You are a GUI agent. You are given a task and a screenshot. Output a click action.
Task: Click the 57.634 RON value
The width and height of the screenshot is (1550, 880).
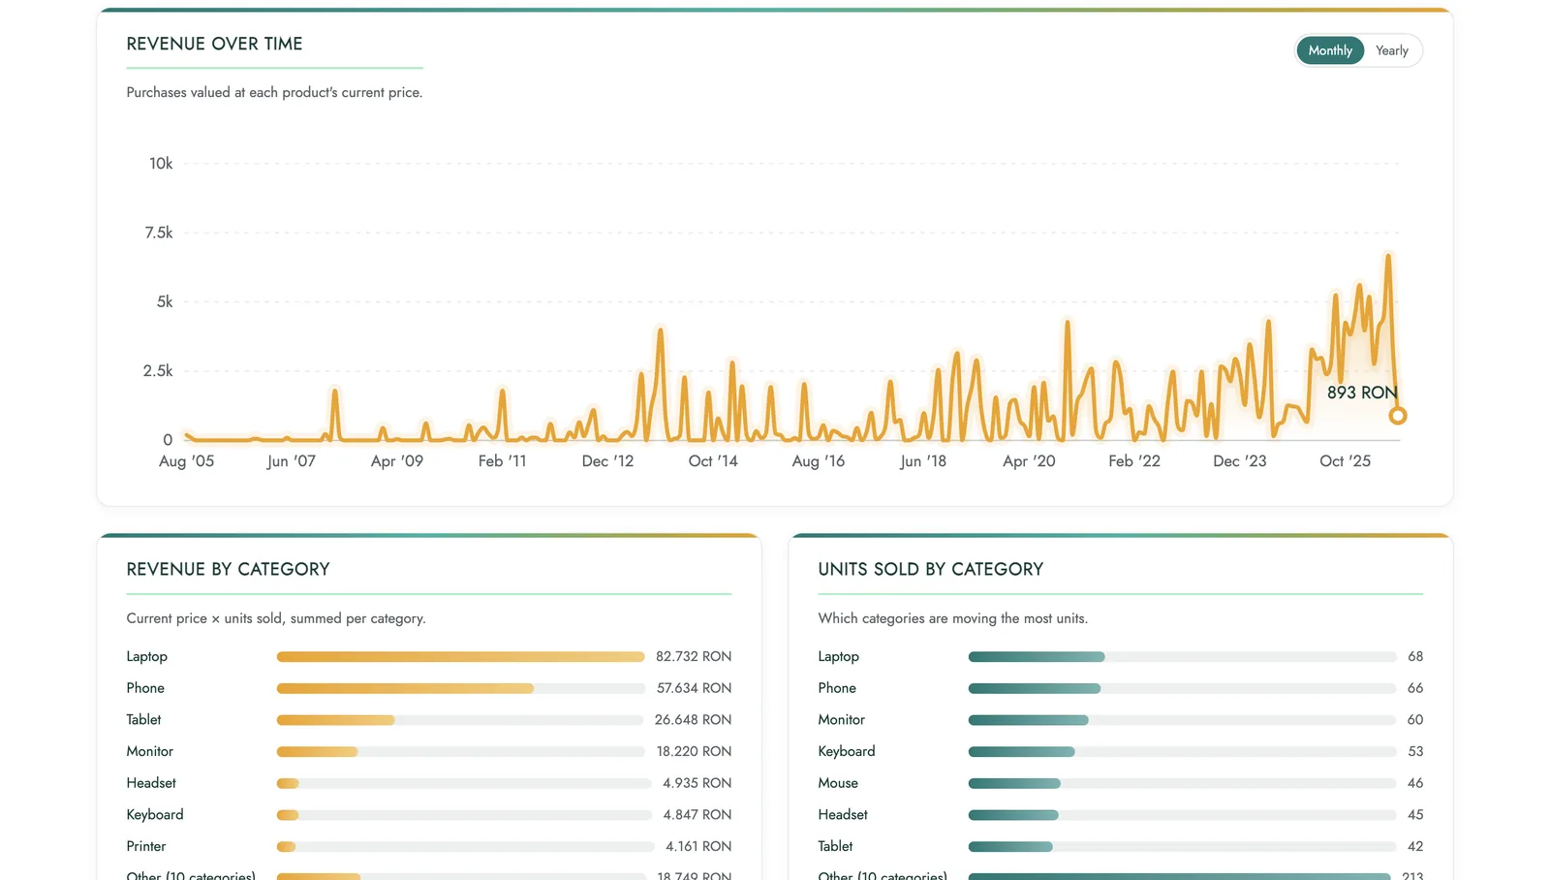pyautogui.click(x=694, y=688)
